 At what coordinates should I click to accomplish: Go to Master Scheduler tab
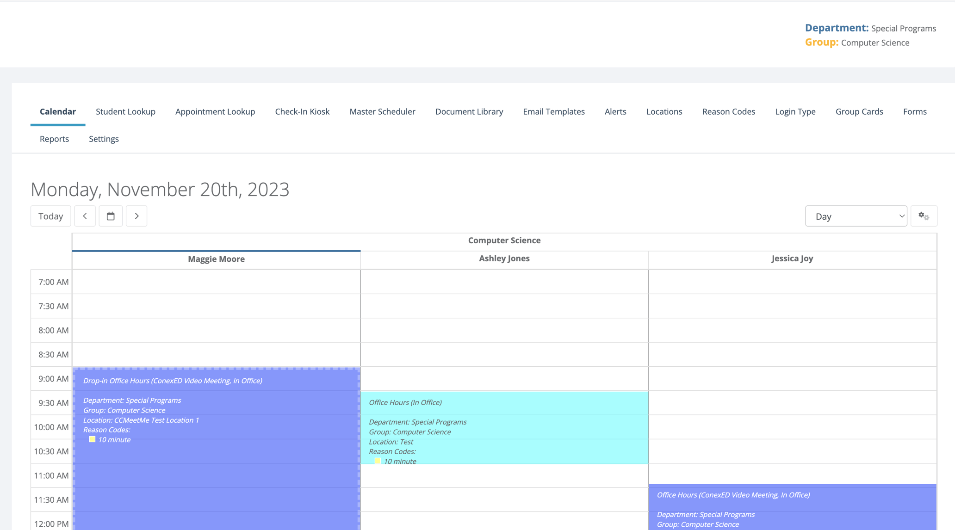coord(382,111)
